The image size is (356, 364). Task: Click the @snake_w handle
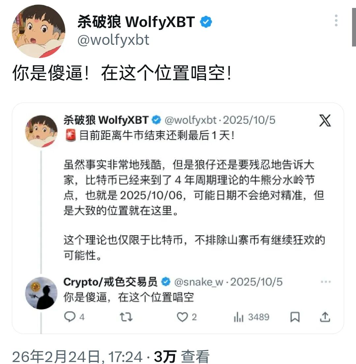click(x=199, y=282)
